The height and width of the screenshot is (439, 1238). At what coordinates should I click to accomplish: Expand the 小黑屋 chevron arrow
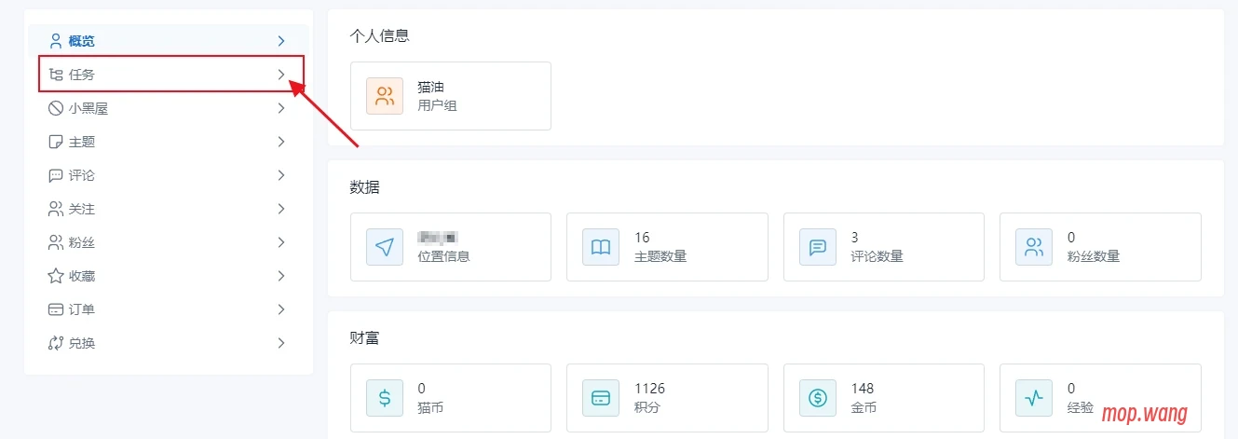pyautogui.click(x=280, y=108)
